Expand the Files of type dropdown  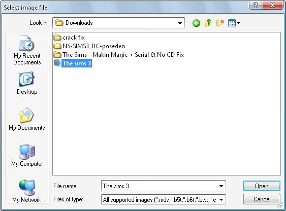[221, 200]
